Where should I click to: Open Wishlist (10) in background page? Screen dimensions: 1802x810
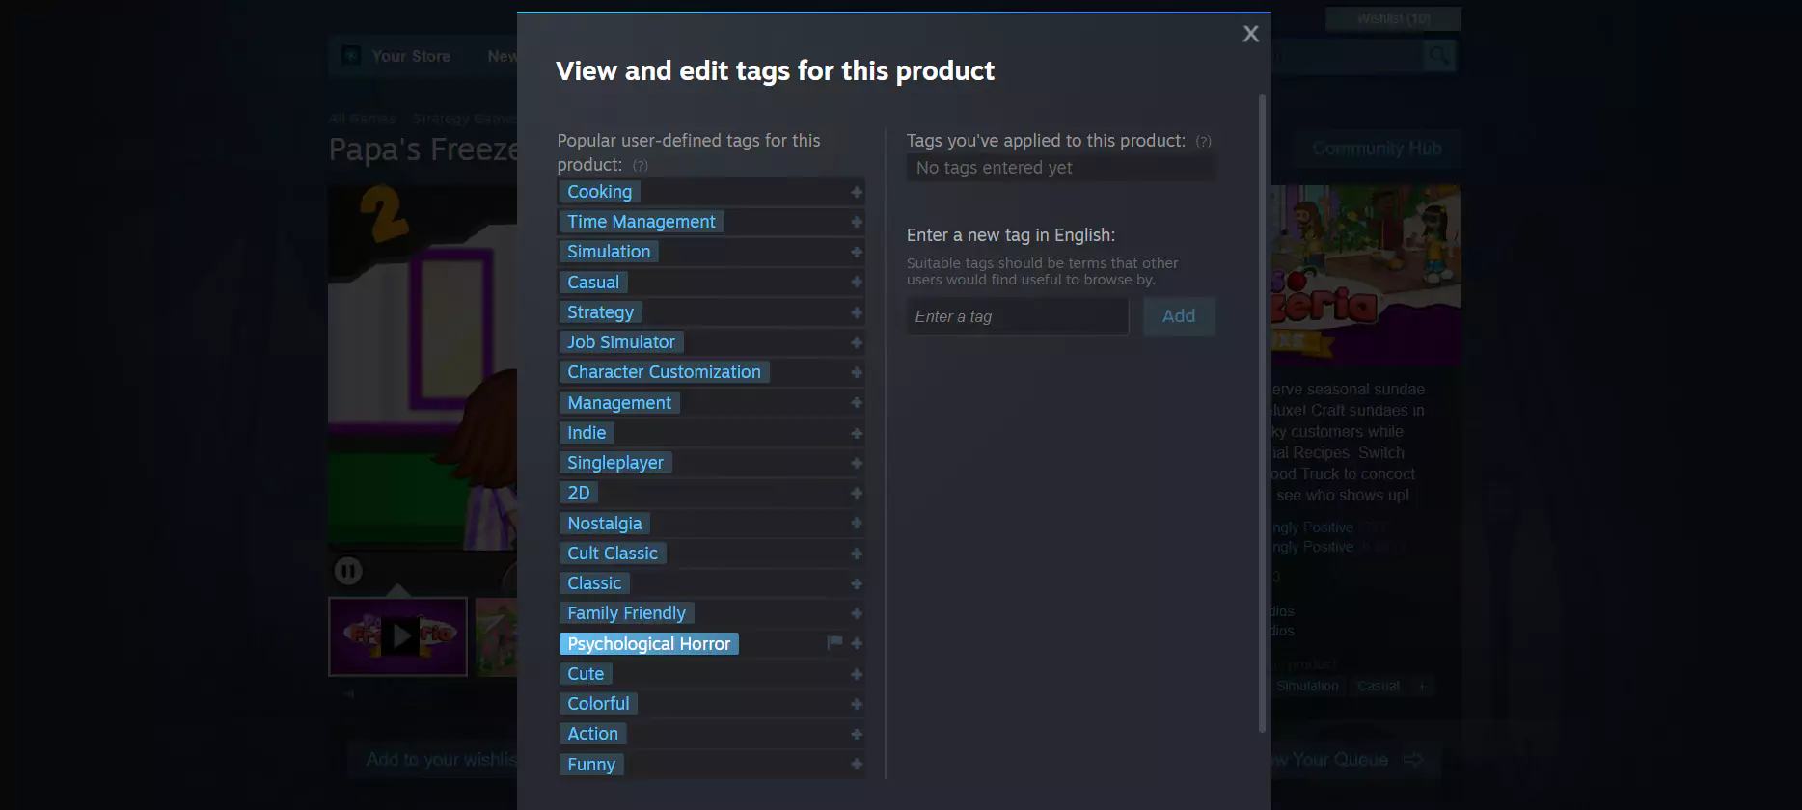[x=1393, y=18]
